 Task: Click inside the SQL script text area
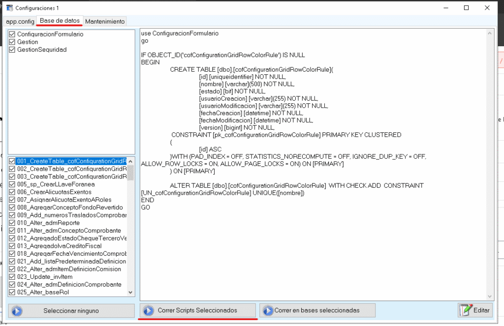click(315, 246)
